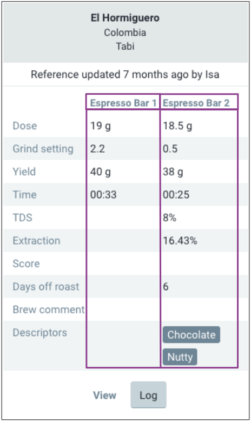Select the Nutty descriptor tag
Screen dimensions: 251x422
pyautogui.click(x=180, y=357)
